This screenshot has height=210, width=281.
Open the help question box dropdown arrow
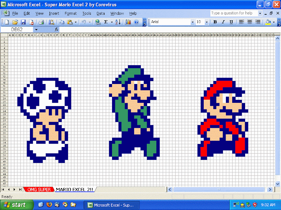coord(260,13)
